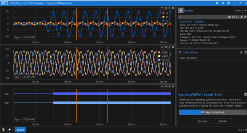Screen dimensions: 247x133
Task: Close the current waveform chart
Action: pyautogui.click(x=173, y=8)
